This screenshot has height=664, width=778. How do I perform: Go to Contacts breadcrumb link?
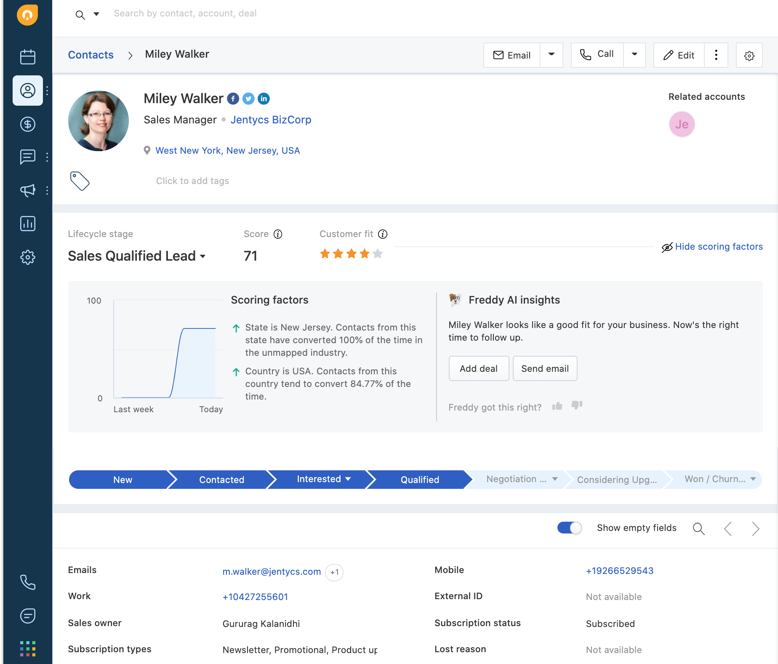tap(91, 55)
